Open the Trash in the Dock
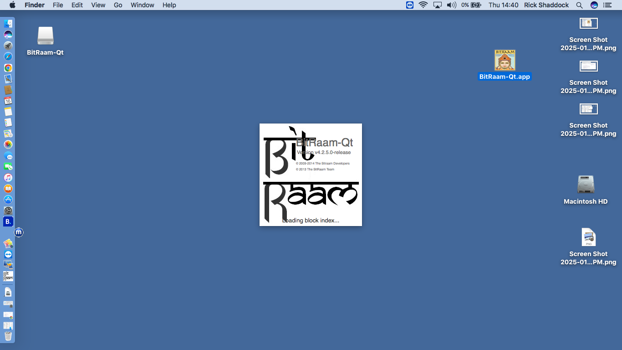 pyautogui.click(x=8, y=336)
